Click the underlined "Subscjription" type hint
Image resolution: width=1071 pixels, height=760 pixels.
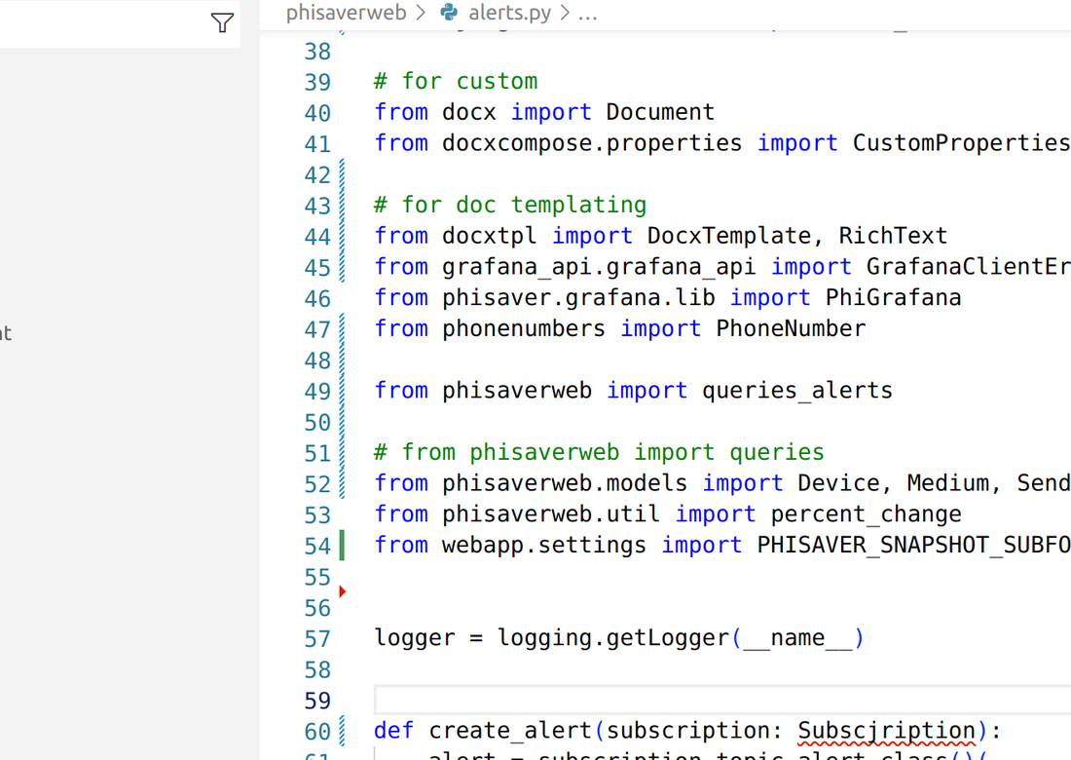[x=887, y=732]
